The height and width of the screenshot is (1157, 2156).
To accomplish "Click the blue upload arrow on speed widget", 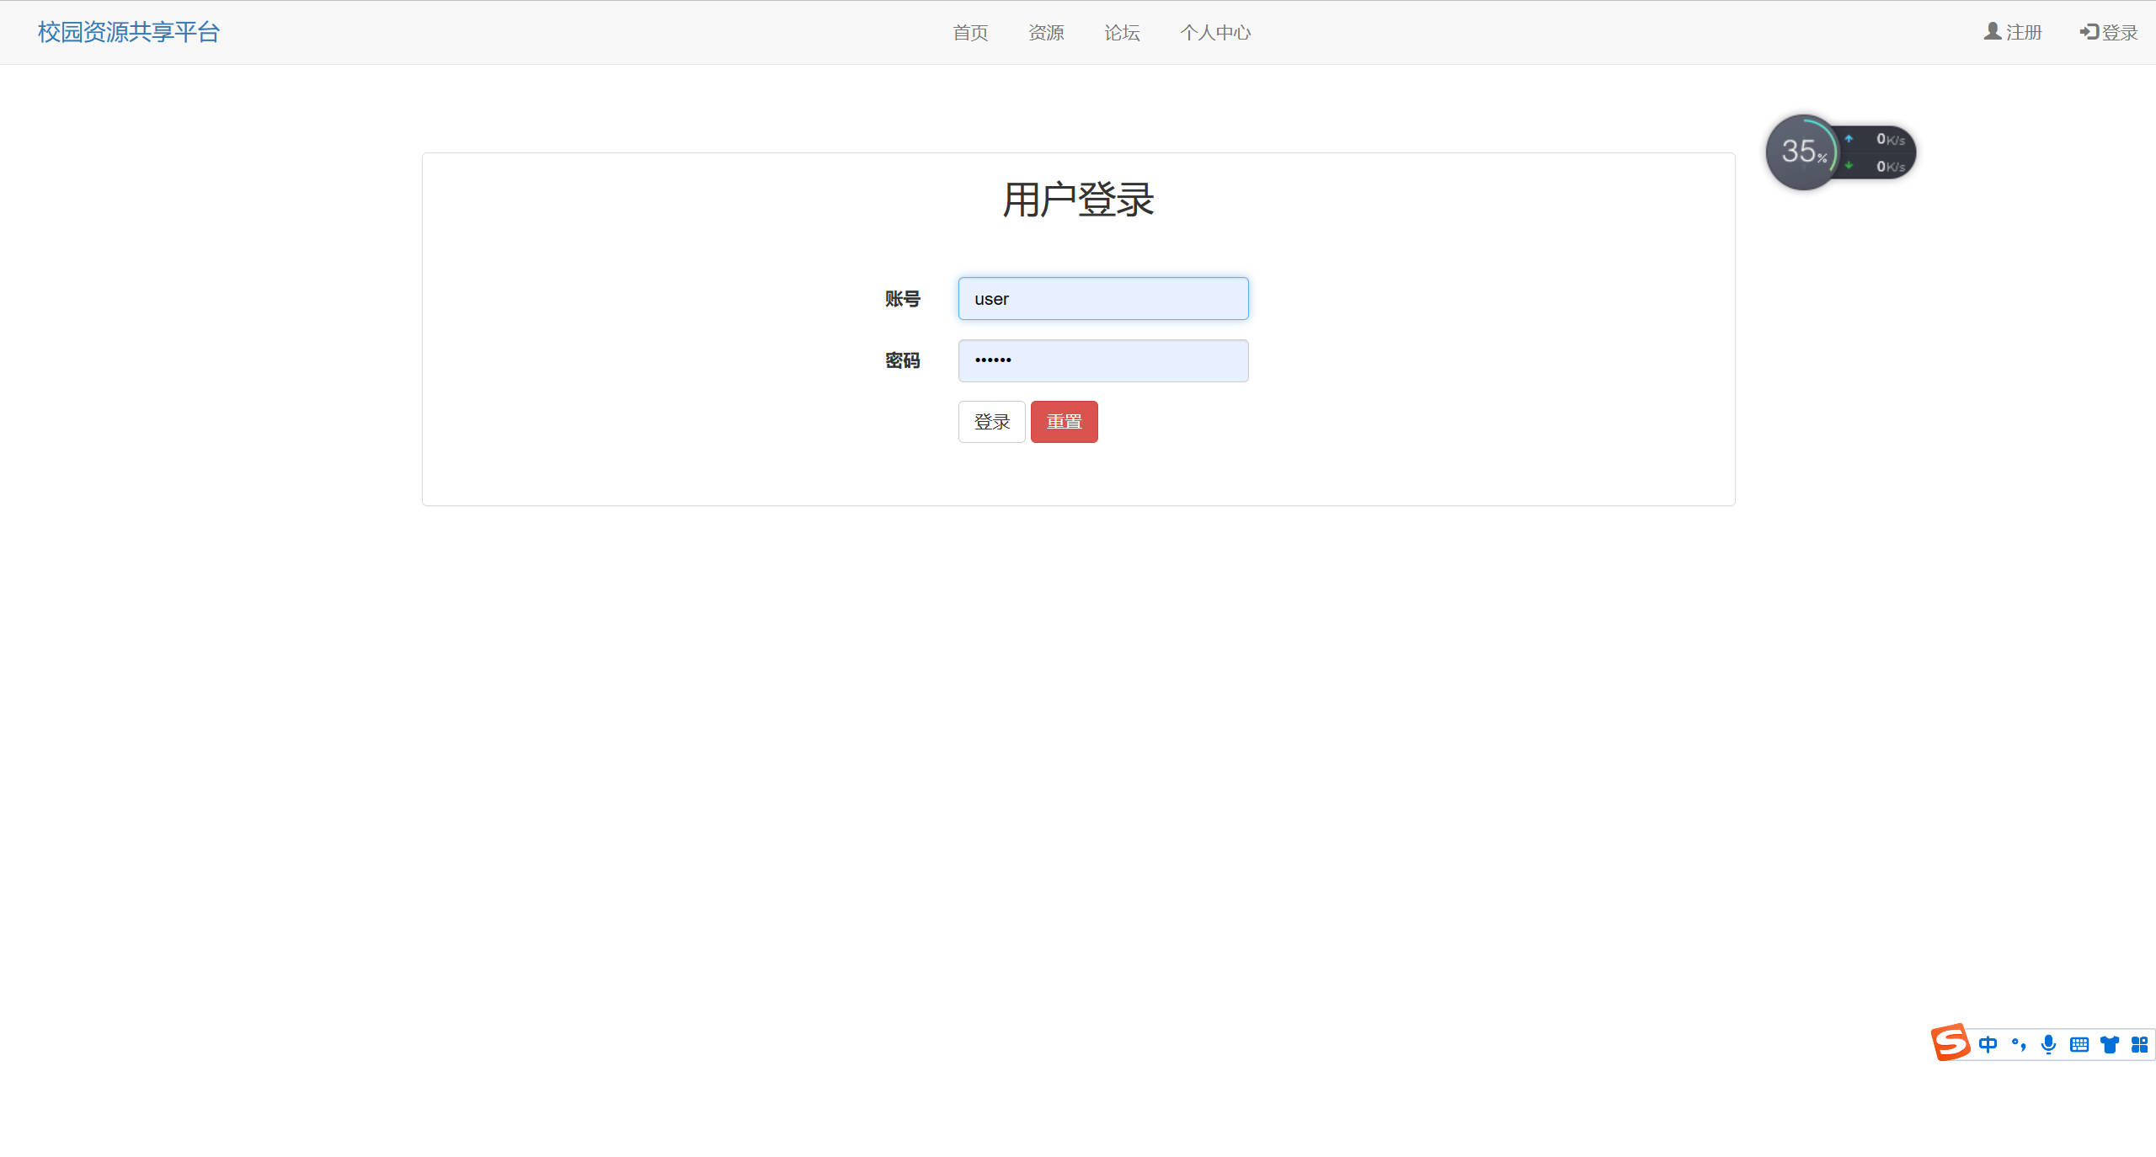I will pos(1848,137).
